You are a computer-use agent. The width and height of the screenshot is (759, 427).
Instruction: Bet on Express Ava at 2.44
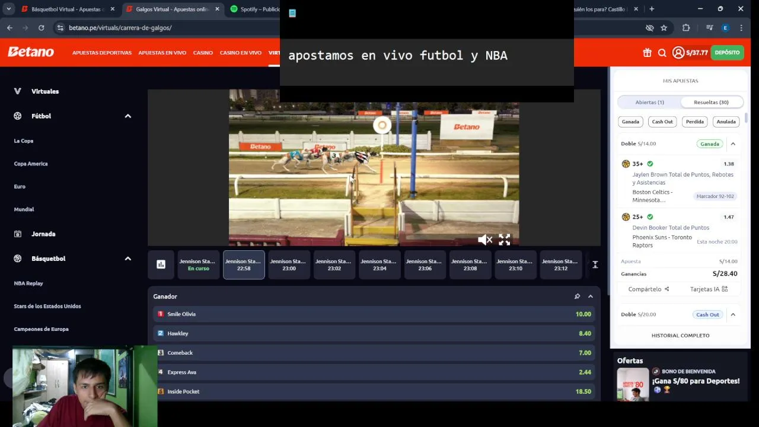coord(374,372)
